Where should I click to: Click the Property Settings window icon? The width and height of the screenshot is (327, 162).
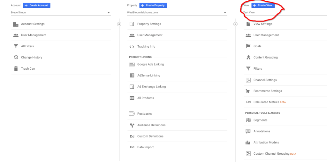tap(132, 24)
